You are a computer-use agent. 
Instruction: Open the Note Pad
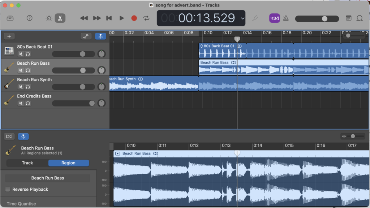(349, 18)
